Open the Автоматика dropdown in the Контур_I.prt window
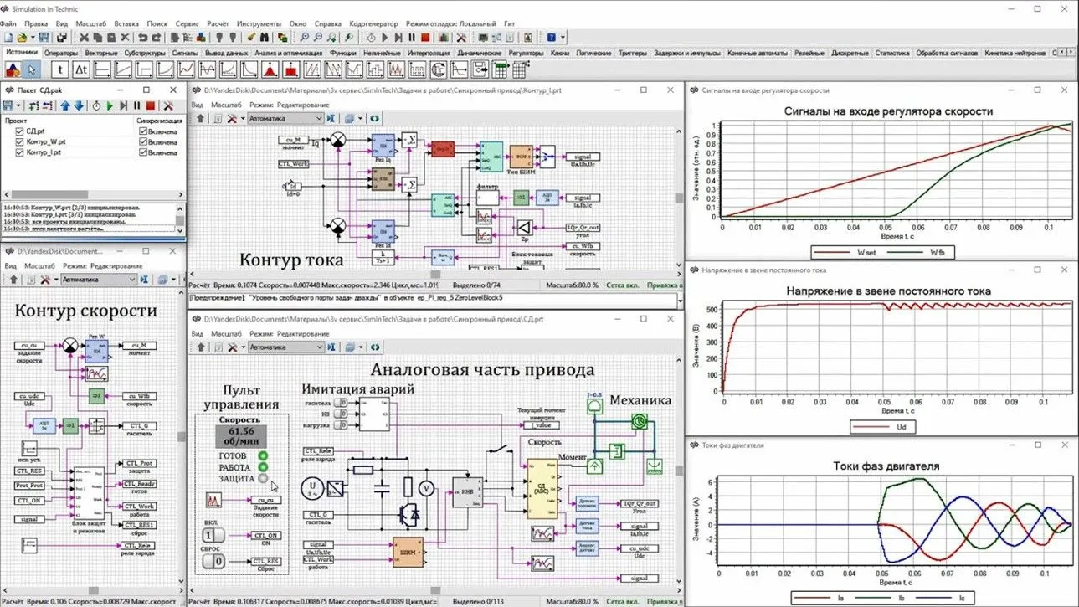 pyautogui.click(x=285, y=119)
